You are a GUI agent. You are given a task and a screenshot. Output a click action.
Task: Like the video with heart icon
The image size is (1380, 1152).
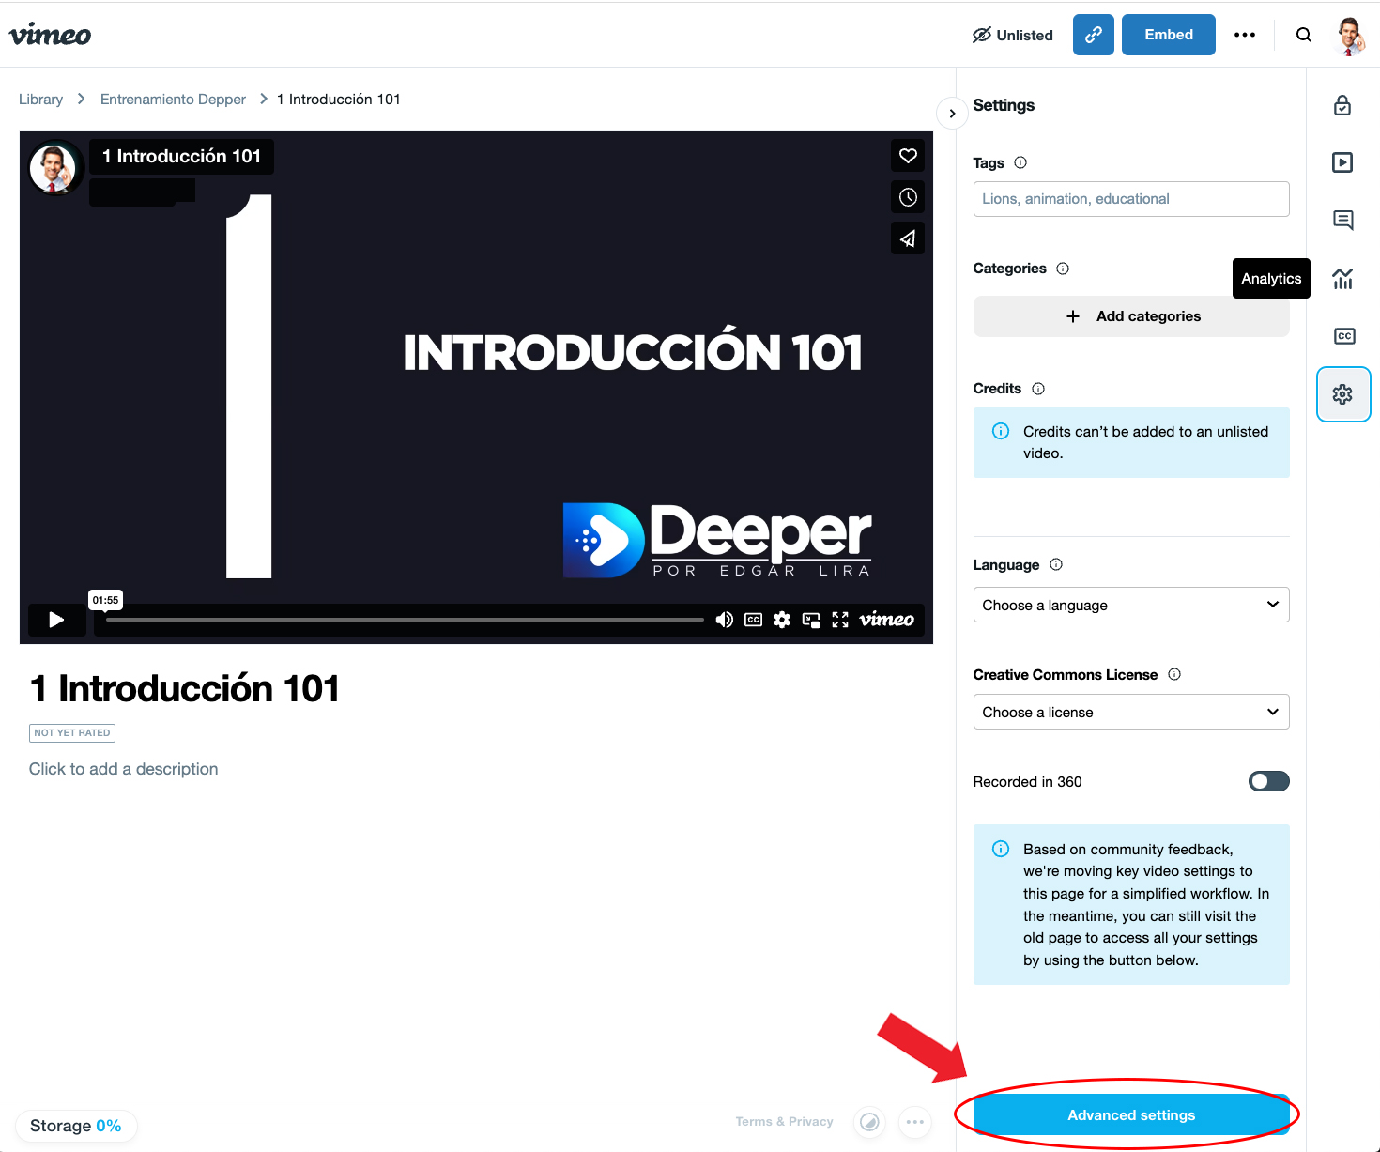pyautogui.click(x=908, y=156)
